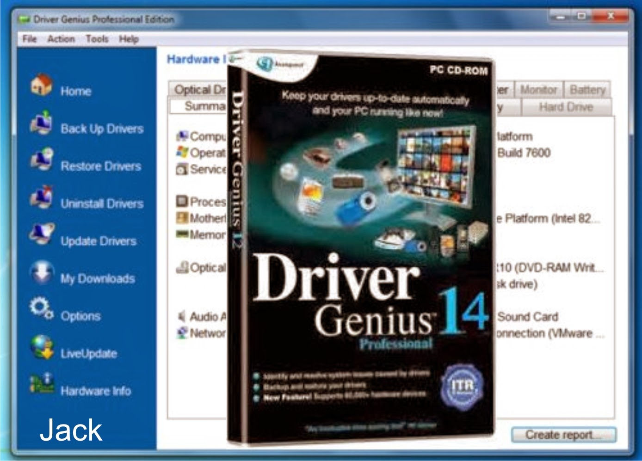Viewport: 642px width, 461px height.
Task: Click the Service pack row icon
Action: [x=182, y=169]
